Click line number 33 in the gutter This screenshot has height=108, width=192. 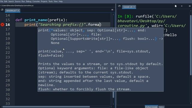tap(7, 103)
